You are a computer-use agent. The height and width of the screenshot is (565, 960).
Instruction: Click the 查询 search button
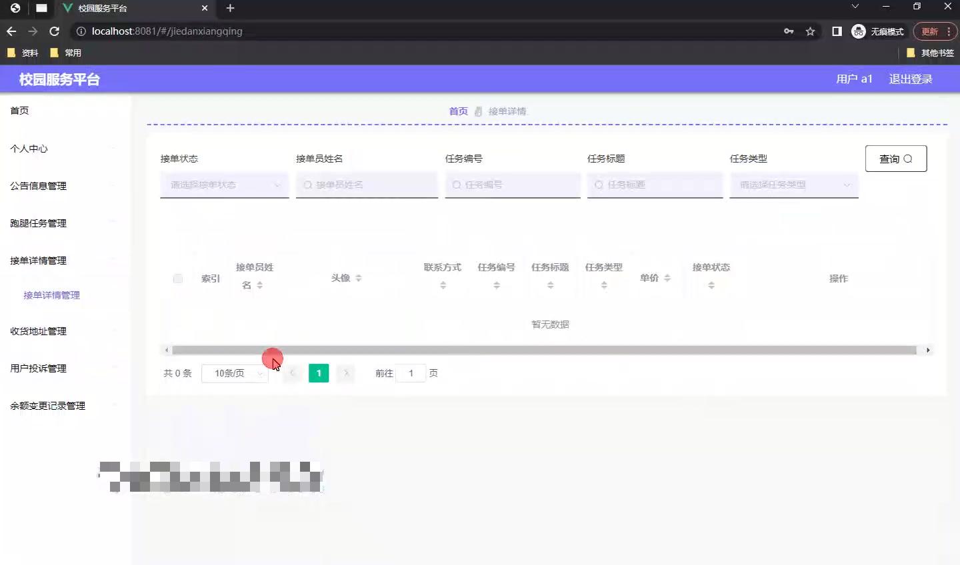(896, 159)
